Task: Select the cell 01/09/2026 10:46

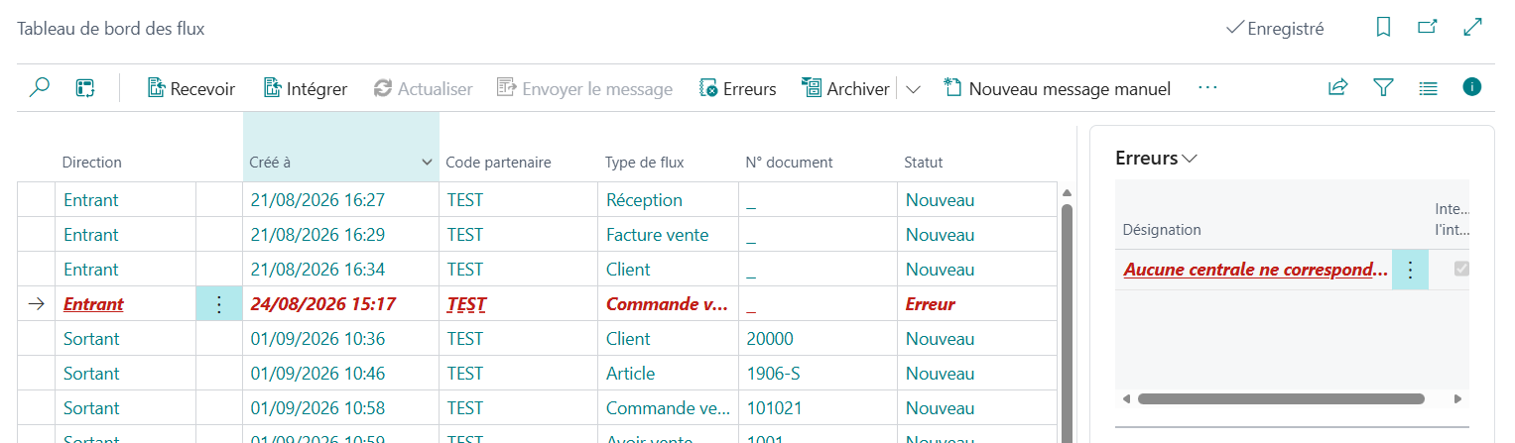Action: (340, 374)
